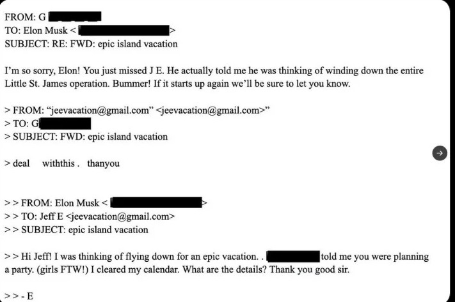
Task: Click the redacted name before "told me you were planning"
Action: coord(293,256)
